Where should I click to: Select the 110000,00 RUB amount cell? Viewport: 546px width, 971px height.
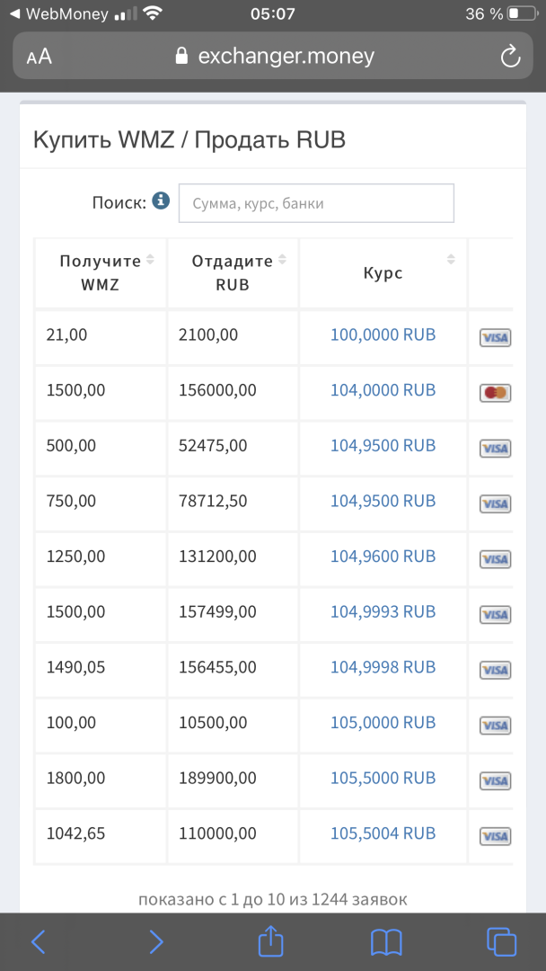click(x=233, y=835)
